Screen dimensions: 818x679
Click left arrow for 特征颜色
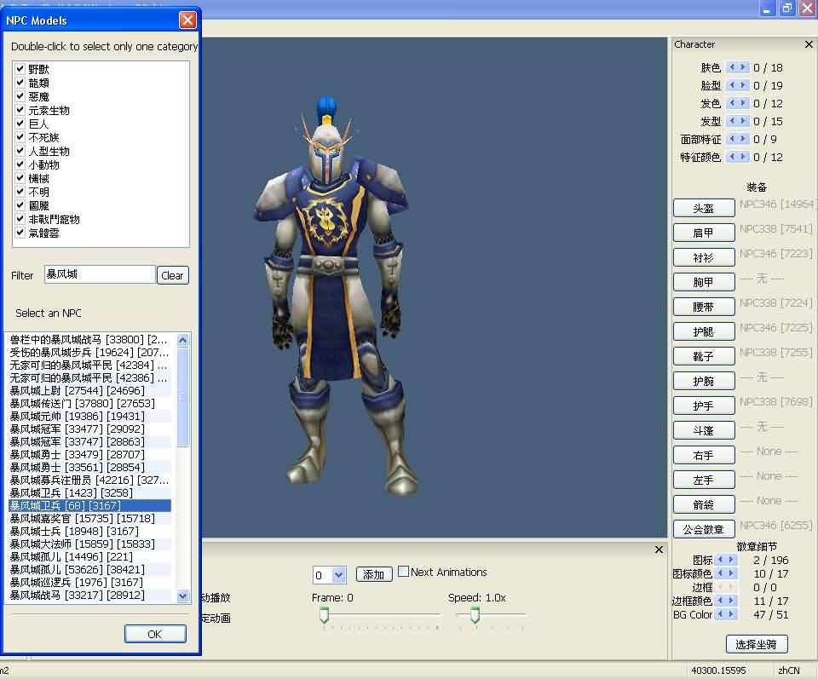click(732, 157)
